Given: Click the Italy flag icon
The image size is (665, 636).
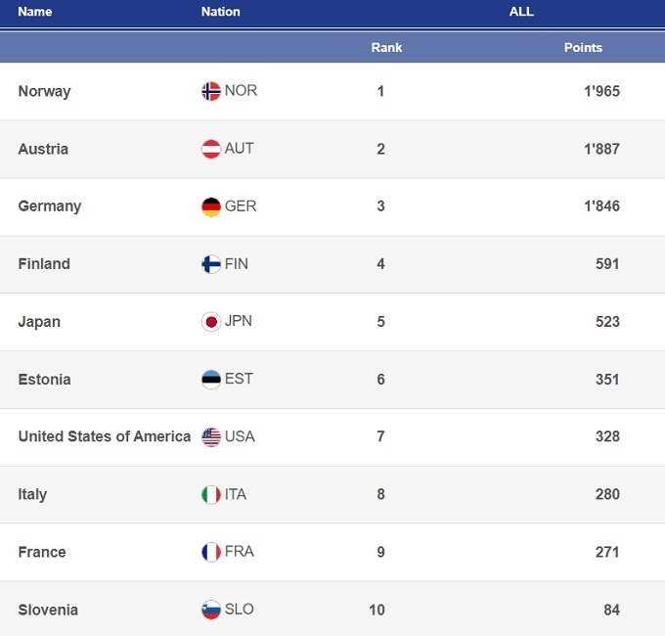Looking at the screenshot, I should (211, 495).
